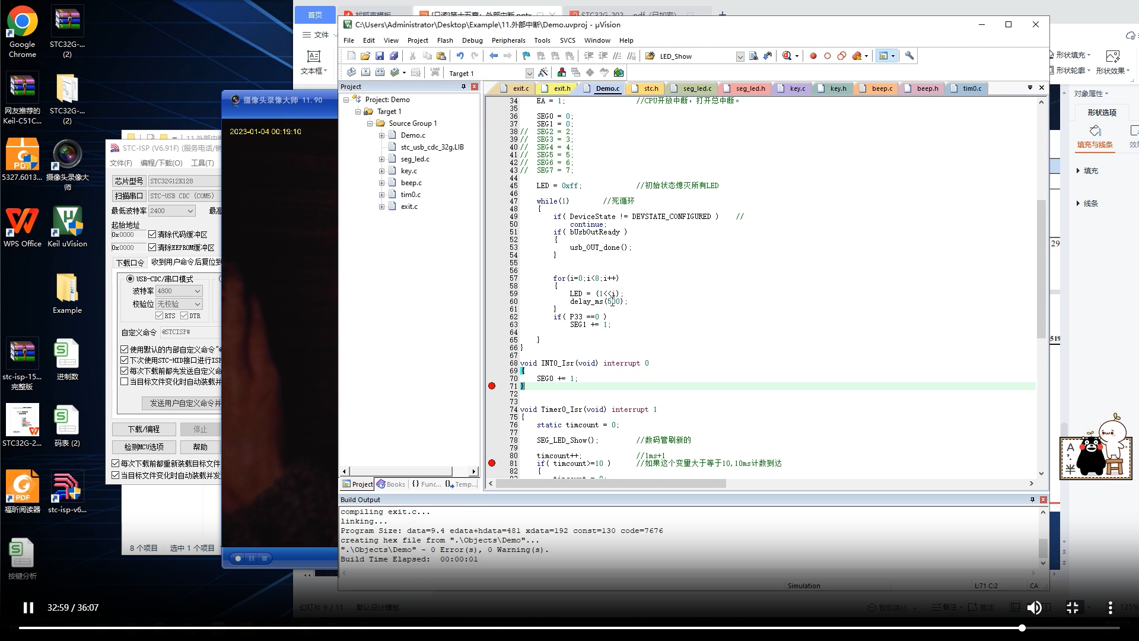Expand the Demo.c tree node
Image resolution: width=1139 pixels, height=641 pixels.
(x=381, y=135)
